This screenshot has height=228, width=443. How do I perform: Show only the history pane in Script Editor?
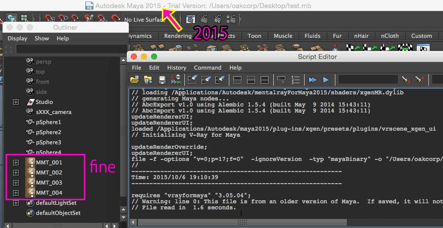237,80
